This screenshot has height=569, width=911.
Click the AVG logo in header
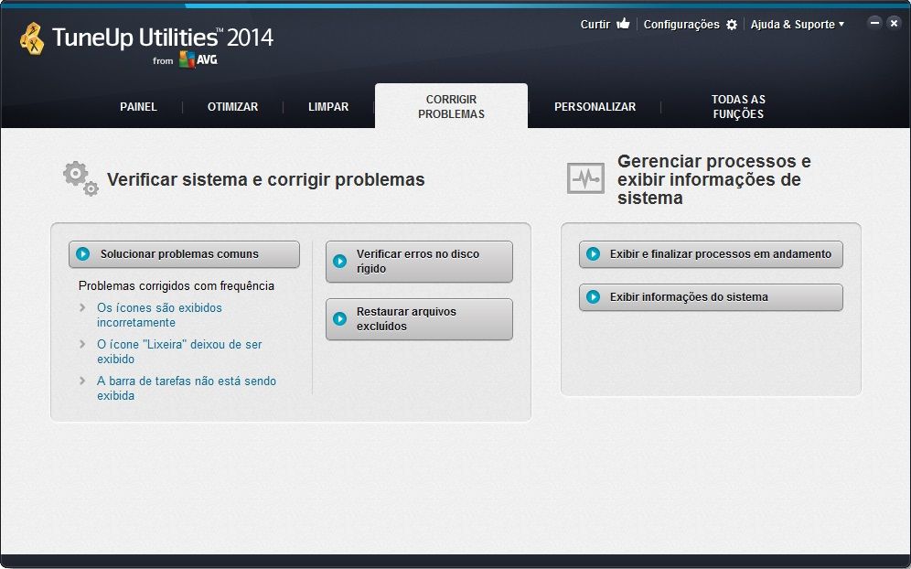(198, 59)
